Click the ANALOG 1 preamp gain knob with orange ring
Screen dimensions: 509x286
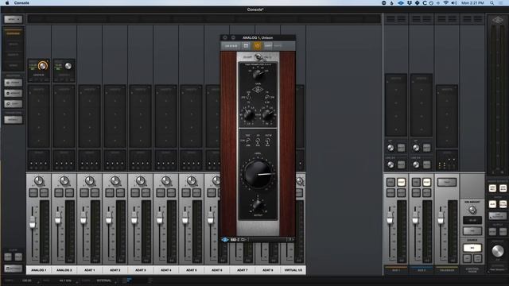42,66
